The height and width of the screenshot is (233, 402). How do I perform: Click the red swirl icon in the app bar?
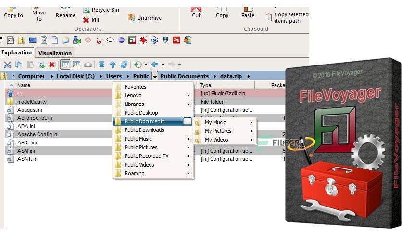99,40
